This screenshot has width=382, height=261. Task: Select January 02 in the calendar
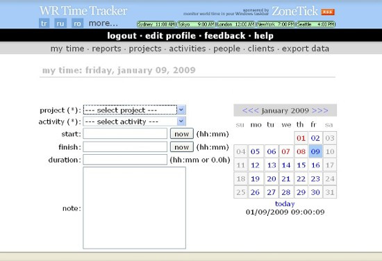pos(315,138)
